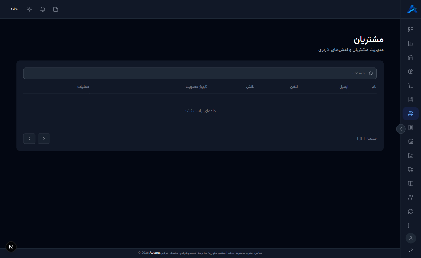Click the تلفن column header
This screenshot has width=421, height=258.
294,87
